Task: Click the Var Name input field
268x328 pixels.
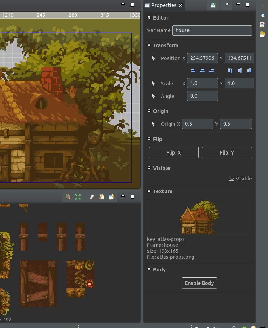Action: [x=212, y=30]
